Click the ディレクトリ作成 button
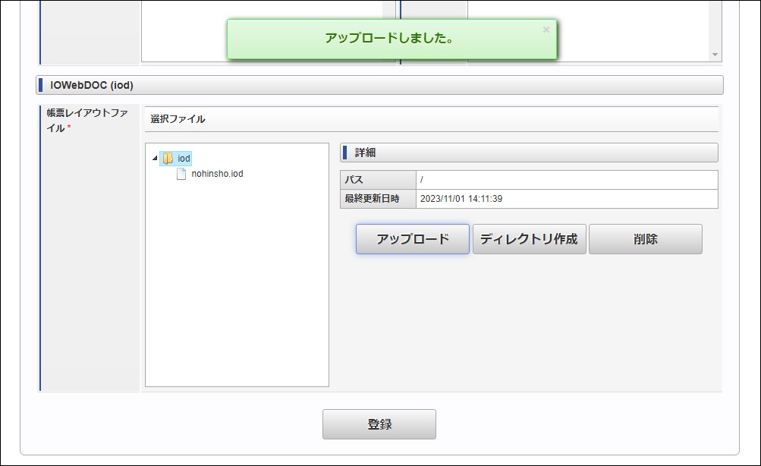Image resolution: width=761 pixels, height=466 pixels. tap(529, 239)
